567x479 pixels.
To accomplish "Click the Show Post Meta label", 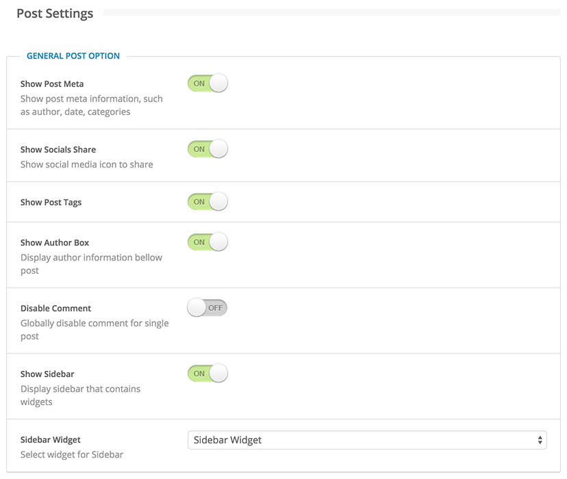I will pyautogui.click(x=53, y=83).
